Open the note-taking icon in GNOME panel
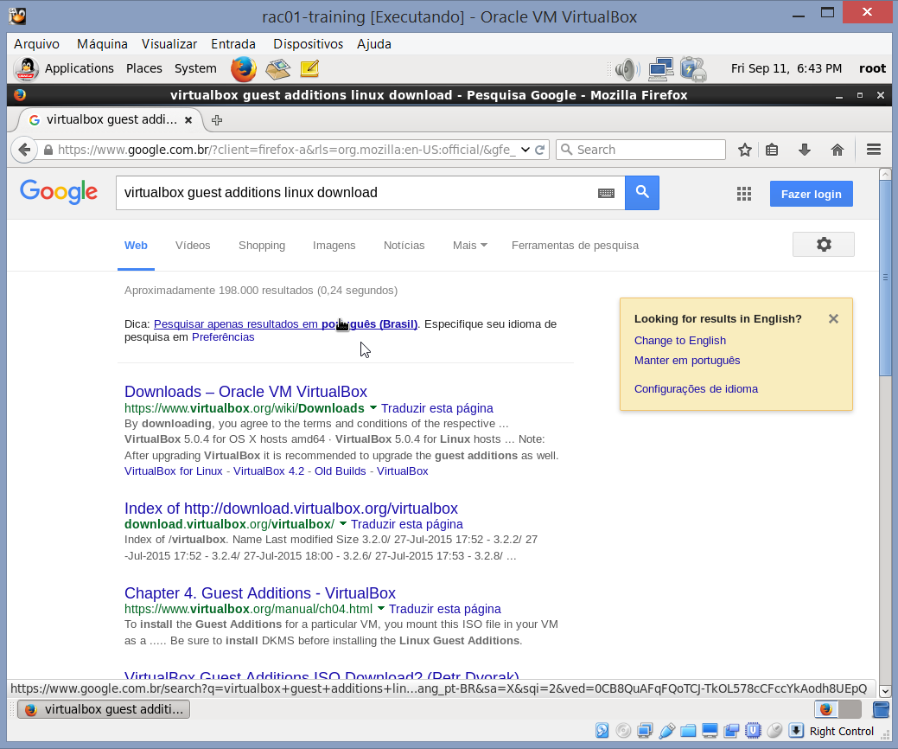The width and height of the screenshot is (898, 749). pyautogui.click(x=309, y=69)
